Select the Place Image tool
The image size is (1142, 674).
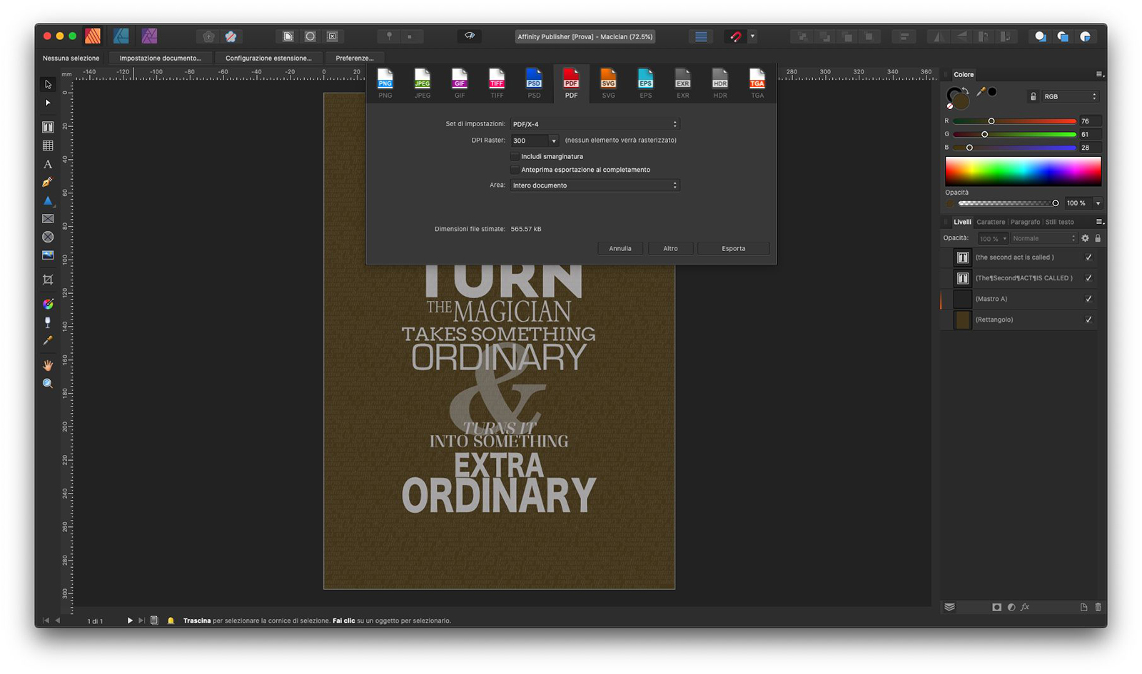tap(48, 255)
